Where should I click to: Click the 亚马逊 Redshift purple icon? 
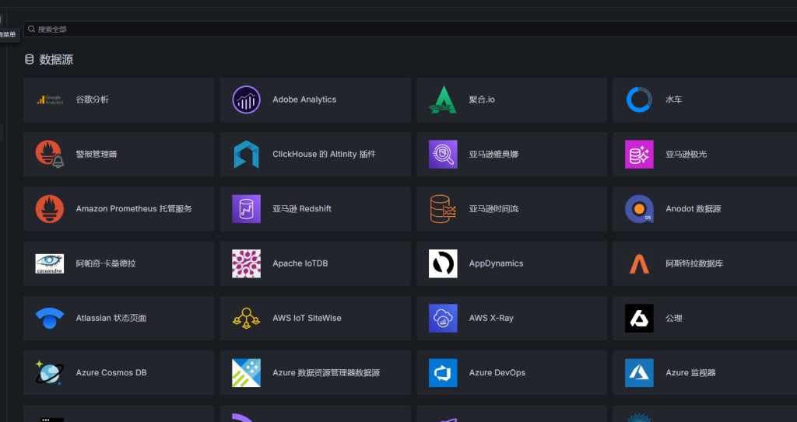point(247,209)
